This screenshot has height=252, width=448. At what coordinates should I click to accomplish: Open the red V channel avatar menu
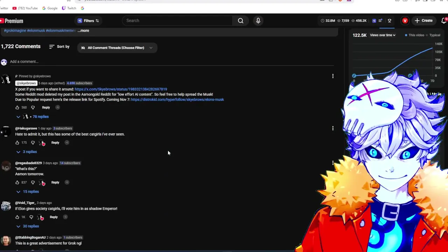tap(405, 21)
